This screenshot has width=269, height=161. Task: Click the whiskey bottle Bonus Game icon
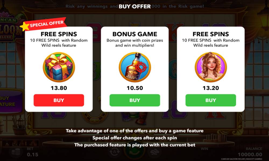point(135,67)
